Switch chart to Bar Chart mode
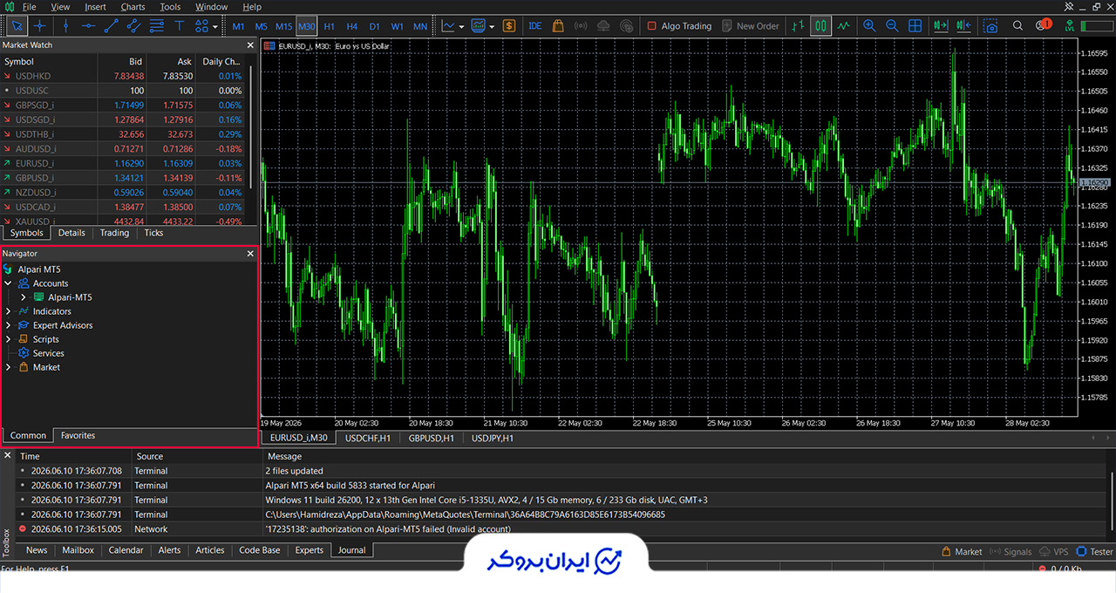This screenshot has height=593, width=1116. point(798,26)
